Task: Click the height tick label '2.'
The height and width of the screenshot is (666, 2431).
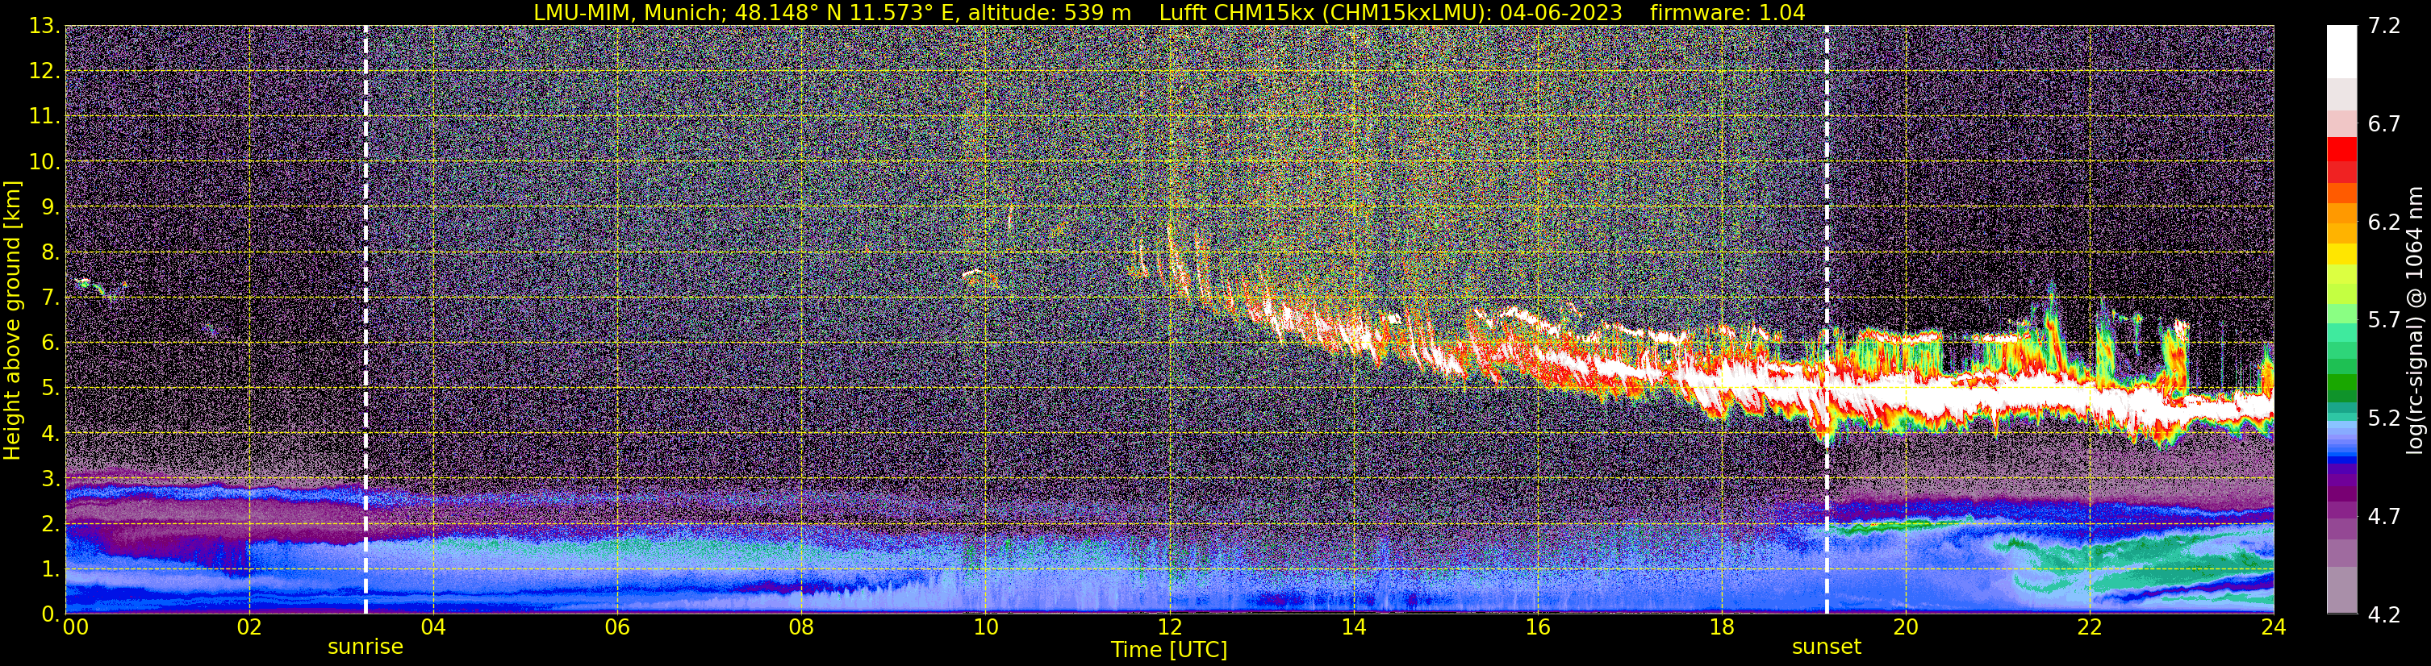Action: (49, 523)
